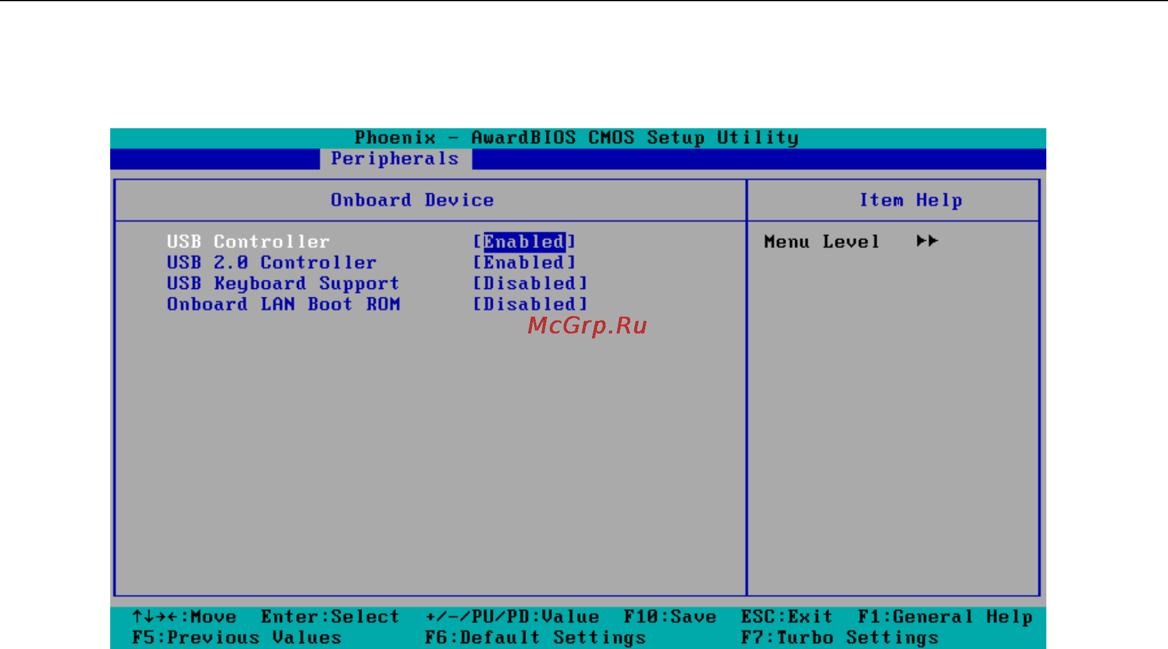The height and width of the screenshot is (649, 1168).
Task: Click the Item Help header
Action: click(910, 200)
